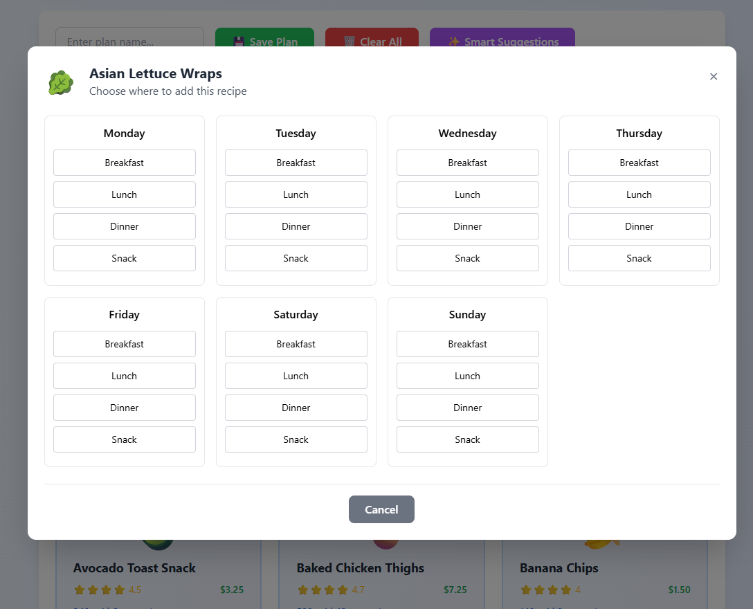Viewport: 753px width, 609px height.
Task: Add recipe to Saturday Dinner
Action: 296,408
